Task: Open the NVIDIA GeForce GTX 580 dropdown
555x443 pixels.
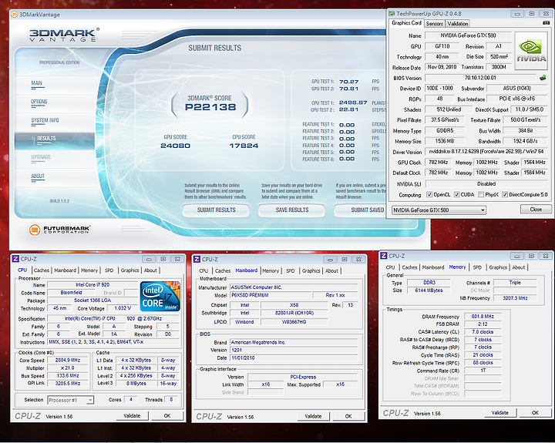Action: (439, 210)
